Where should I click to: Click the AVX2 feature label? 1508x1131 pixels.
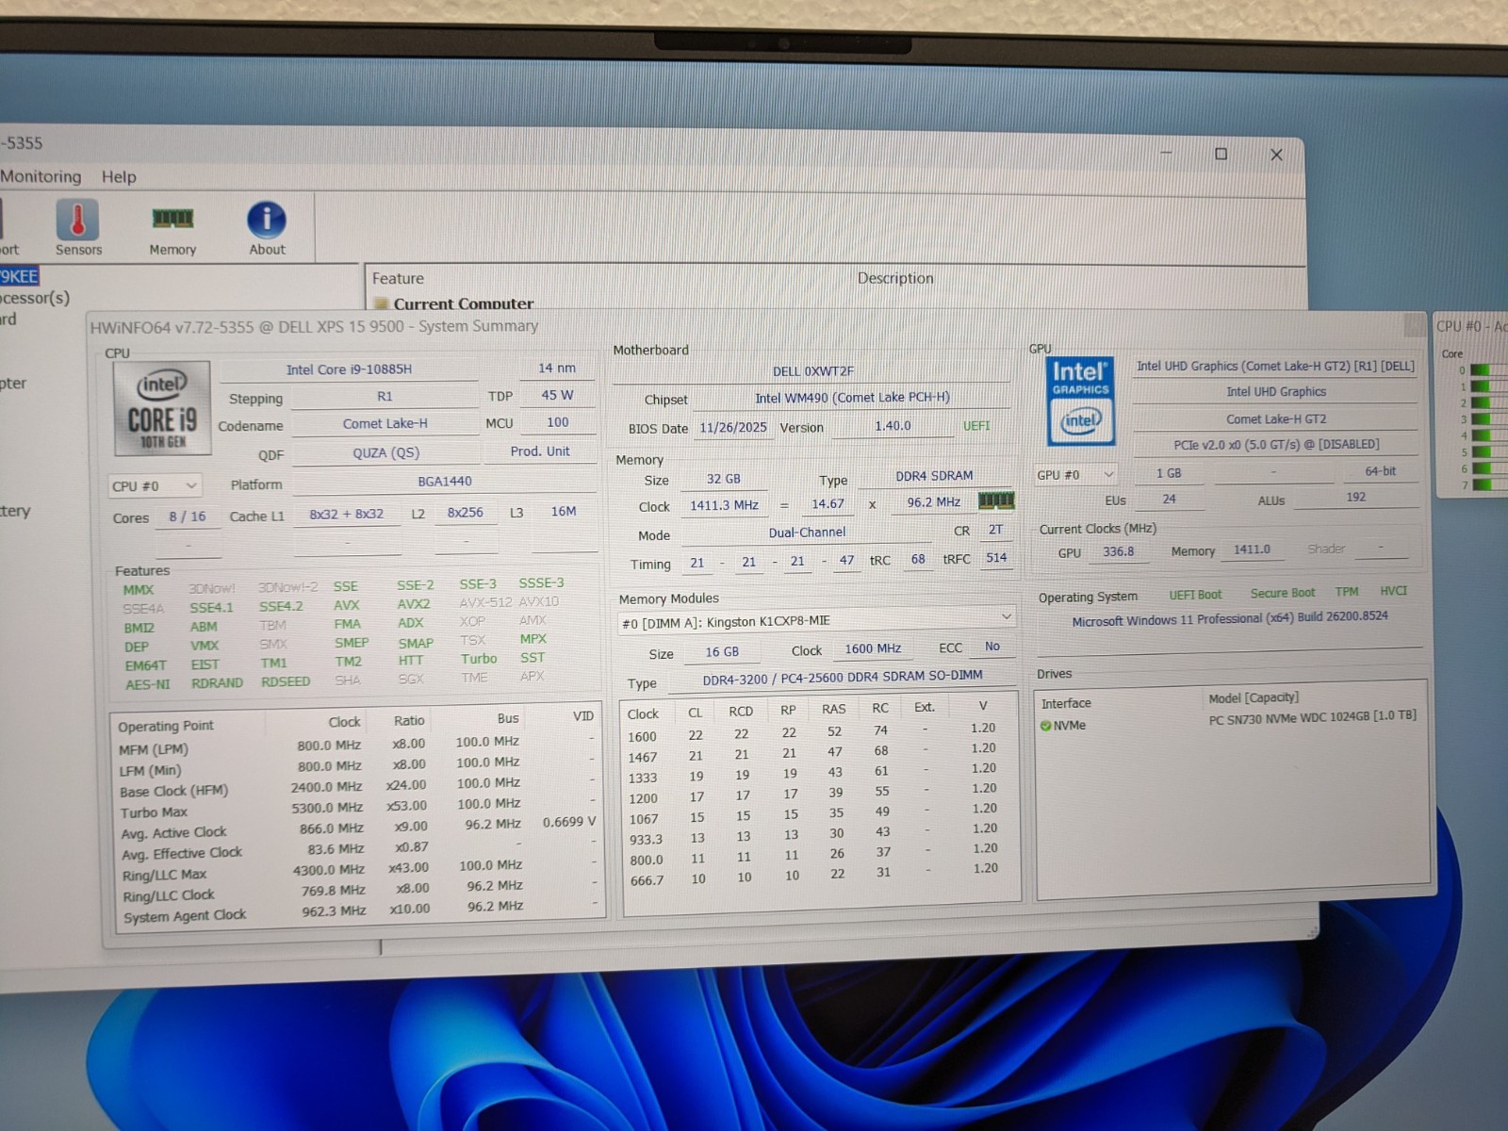pos(413,604)
